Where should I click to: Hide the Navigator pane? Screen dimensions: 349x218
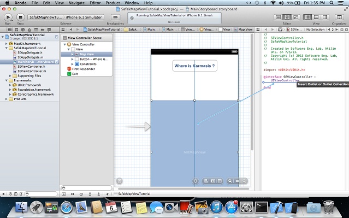(x=307, y=17)
